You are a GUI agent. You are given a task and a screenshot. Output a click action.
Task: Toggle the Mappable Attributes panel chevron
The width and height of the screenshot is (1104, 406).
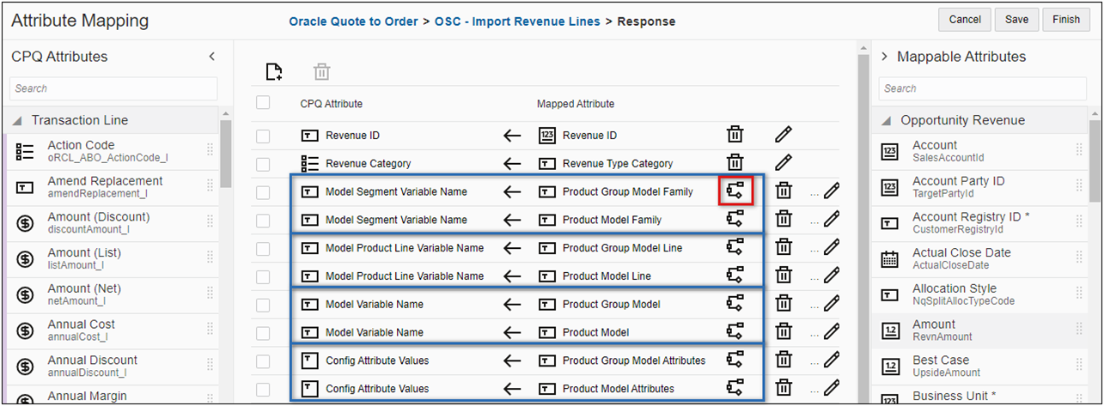[x=884, y=57]
